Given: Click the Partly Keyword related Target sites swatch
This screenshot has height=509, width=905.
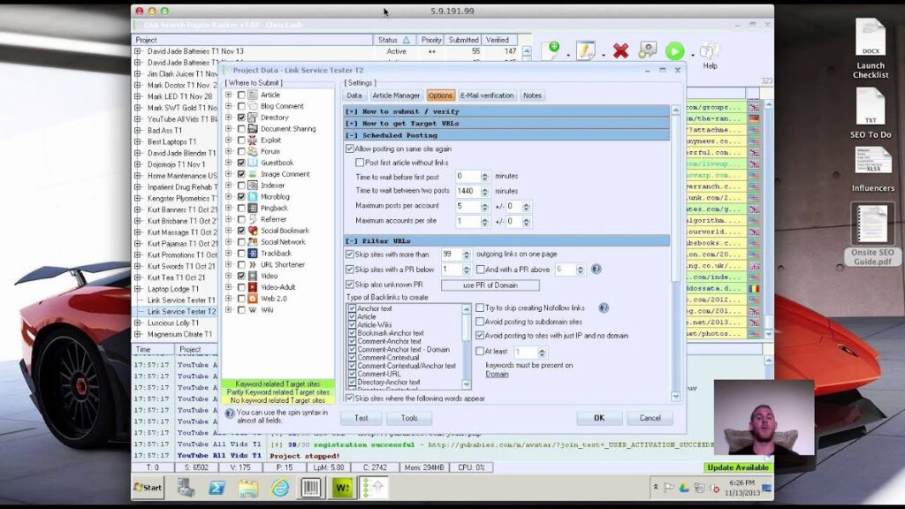Looking at the screenshot, I should (278, 391).
